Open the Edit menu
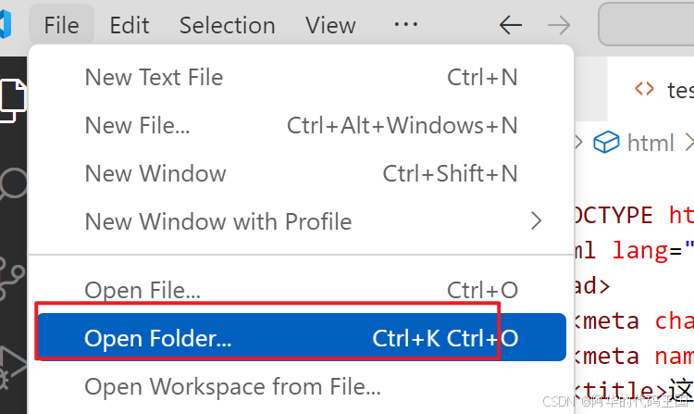 (130, 26)
